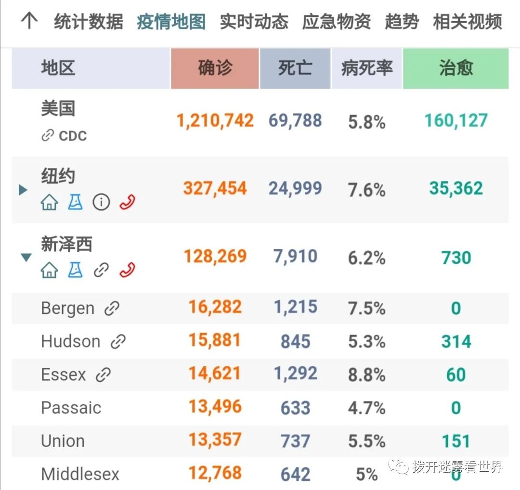The width and height of the screenshot is (520, 490).
Task: Open the home icon under 纽约
Action: 49,203
